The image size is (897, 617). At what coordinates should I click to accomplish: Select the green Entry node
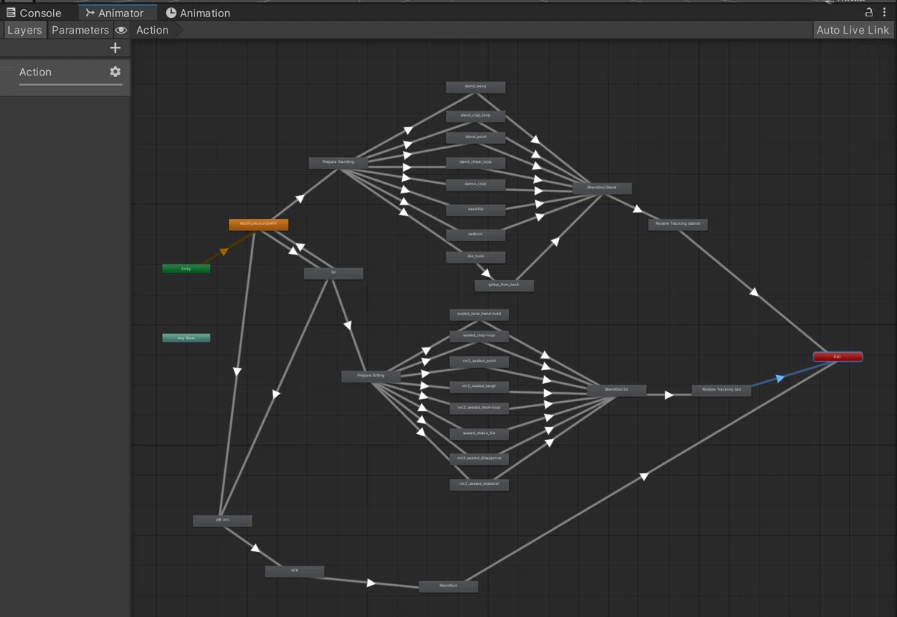click(186, 268)
